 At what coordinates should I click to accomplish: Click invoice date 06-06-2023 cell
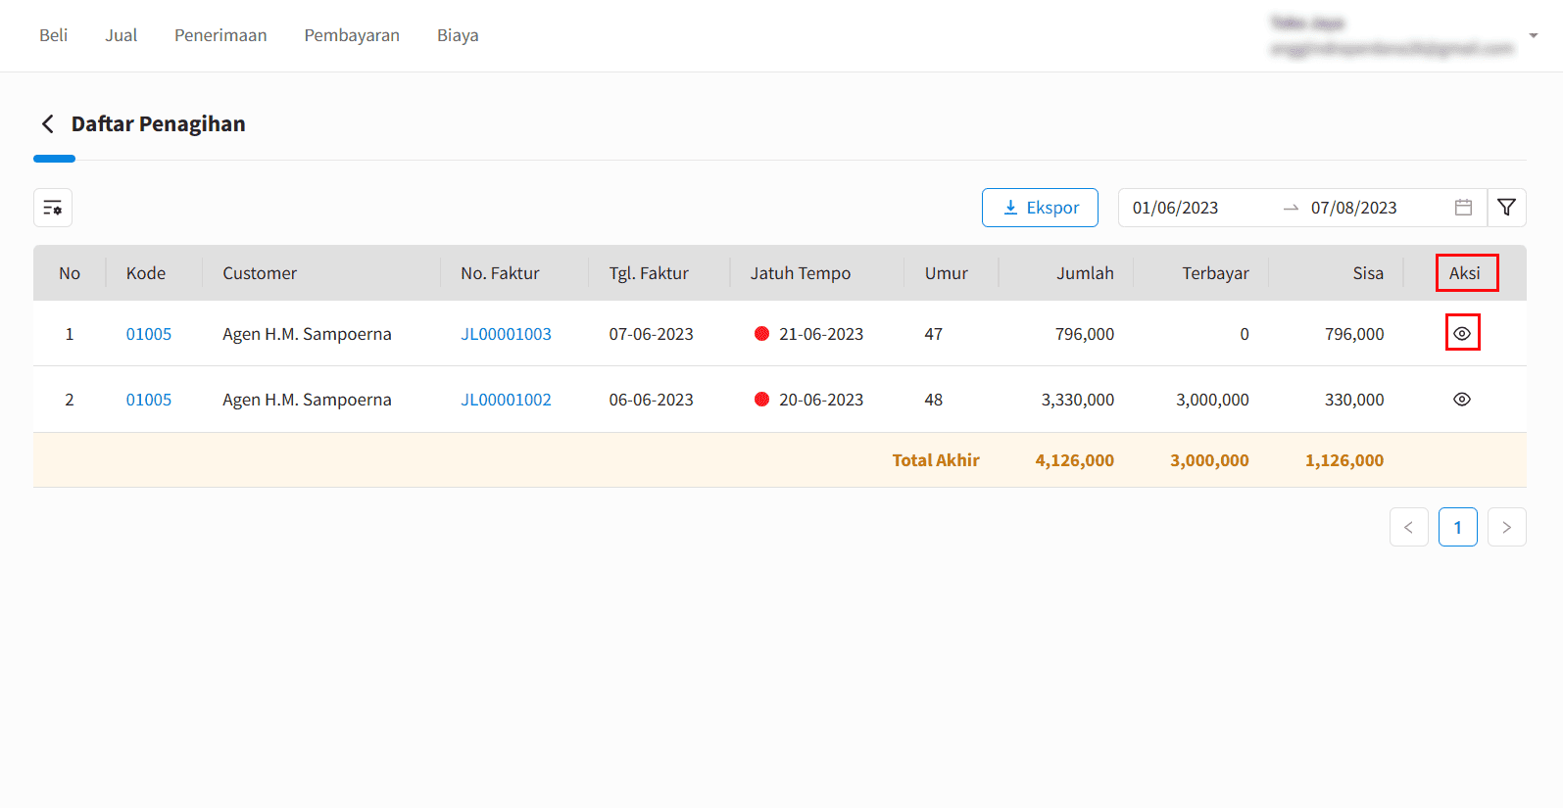651,400
